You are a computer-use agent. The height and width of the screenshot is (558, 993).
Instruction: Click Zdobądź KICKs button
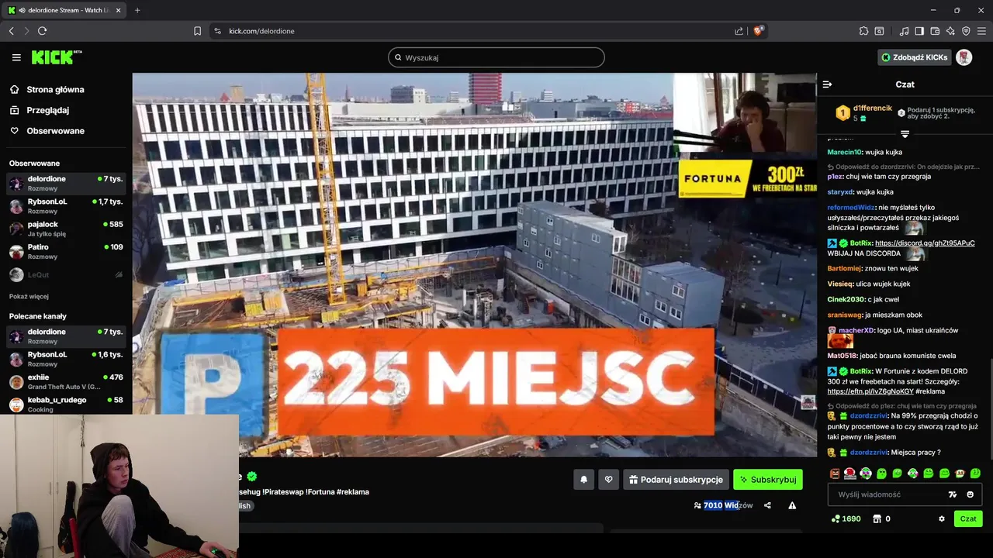pos(914,57)
